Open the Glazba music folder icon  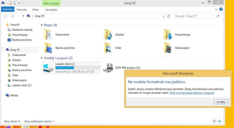[x=108, y=35]
